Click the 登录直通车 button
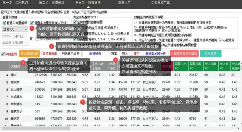The width and height of the screenshot is (242, 132). [x=50, y=54]
